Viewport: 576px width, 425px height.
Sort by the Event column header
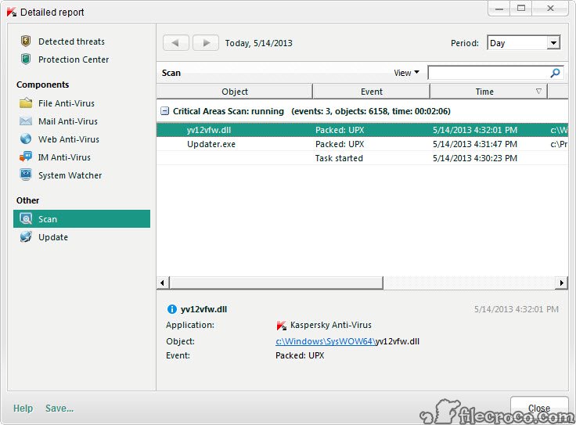tap(372, 92)
